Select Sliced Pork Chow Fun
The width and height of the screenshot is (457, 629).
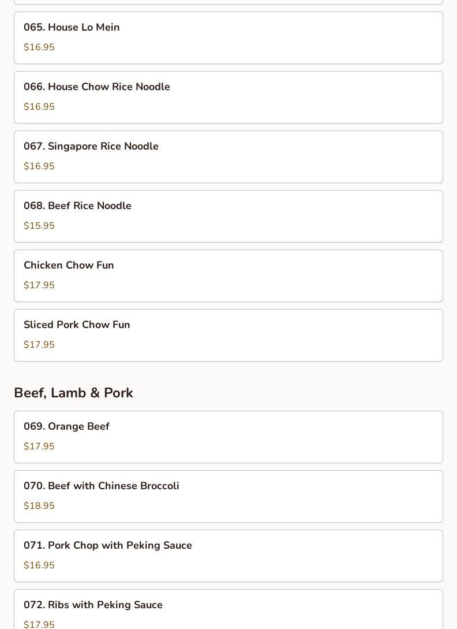click(x=228, y=336)
